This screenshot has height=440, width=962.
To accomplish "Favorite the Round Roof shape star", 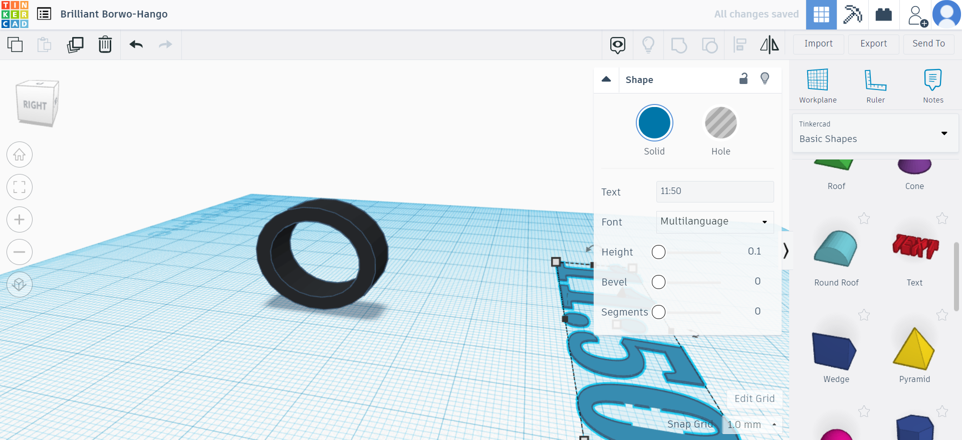I will tap(864, 218).
